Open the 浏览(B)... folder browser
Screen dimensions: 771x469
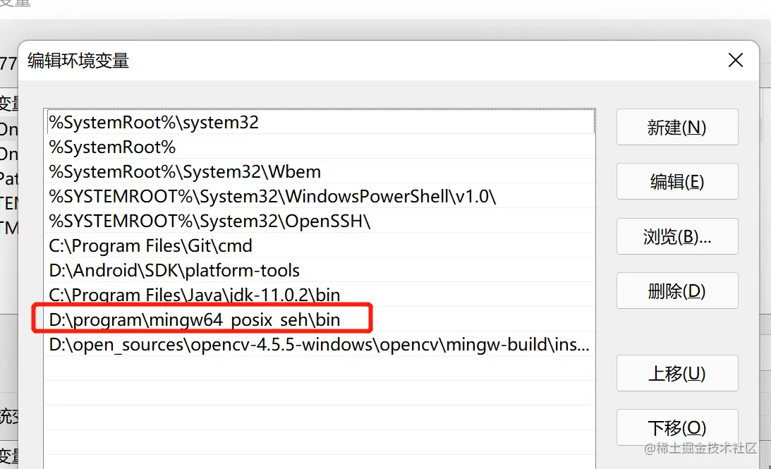pos(677,236)
